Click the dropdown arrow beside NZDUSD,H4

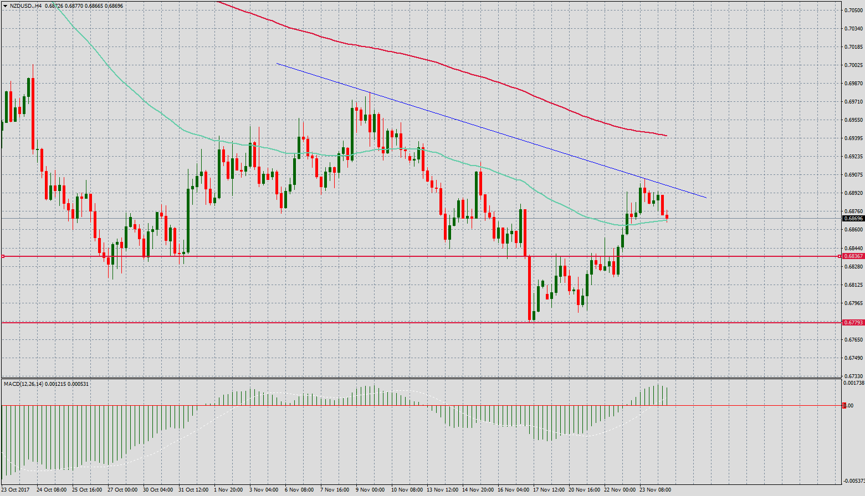[x=5, y=6]
